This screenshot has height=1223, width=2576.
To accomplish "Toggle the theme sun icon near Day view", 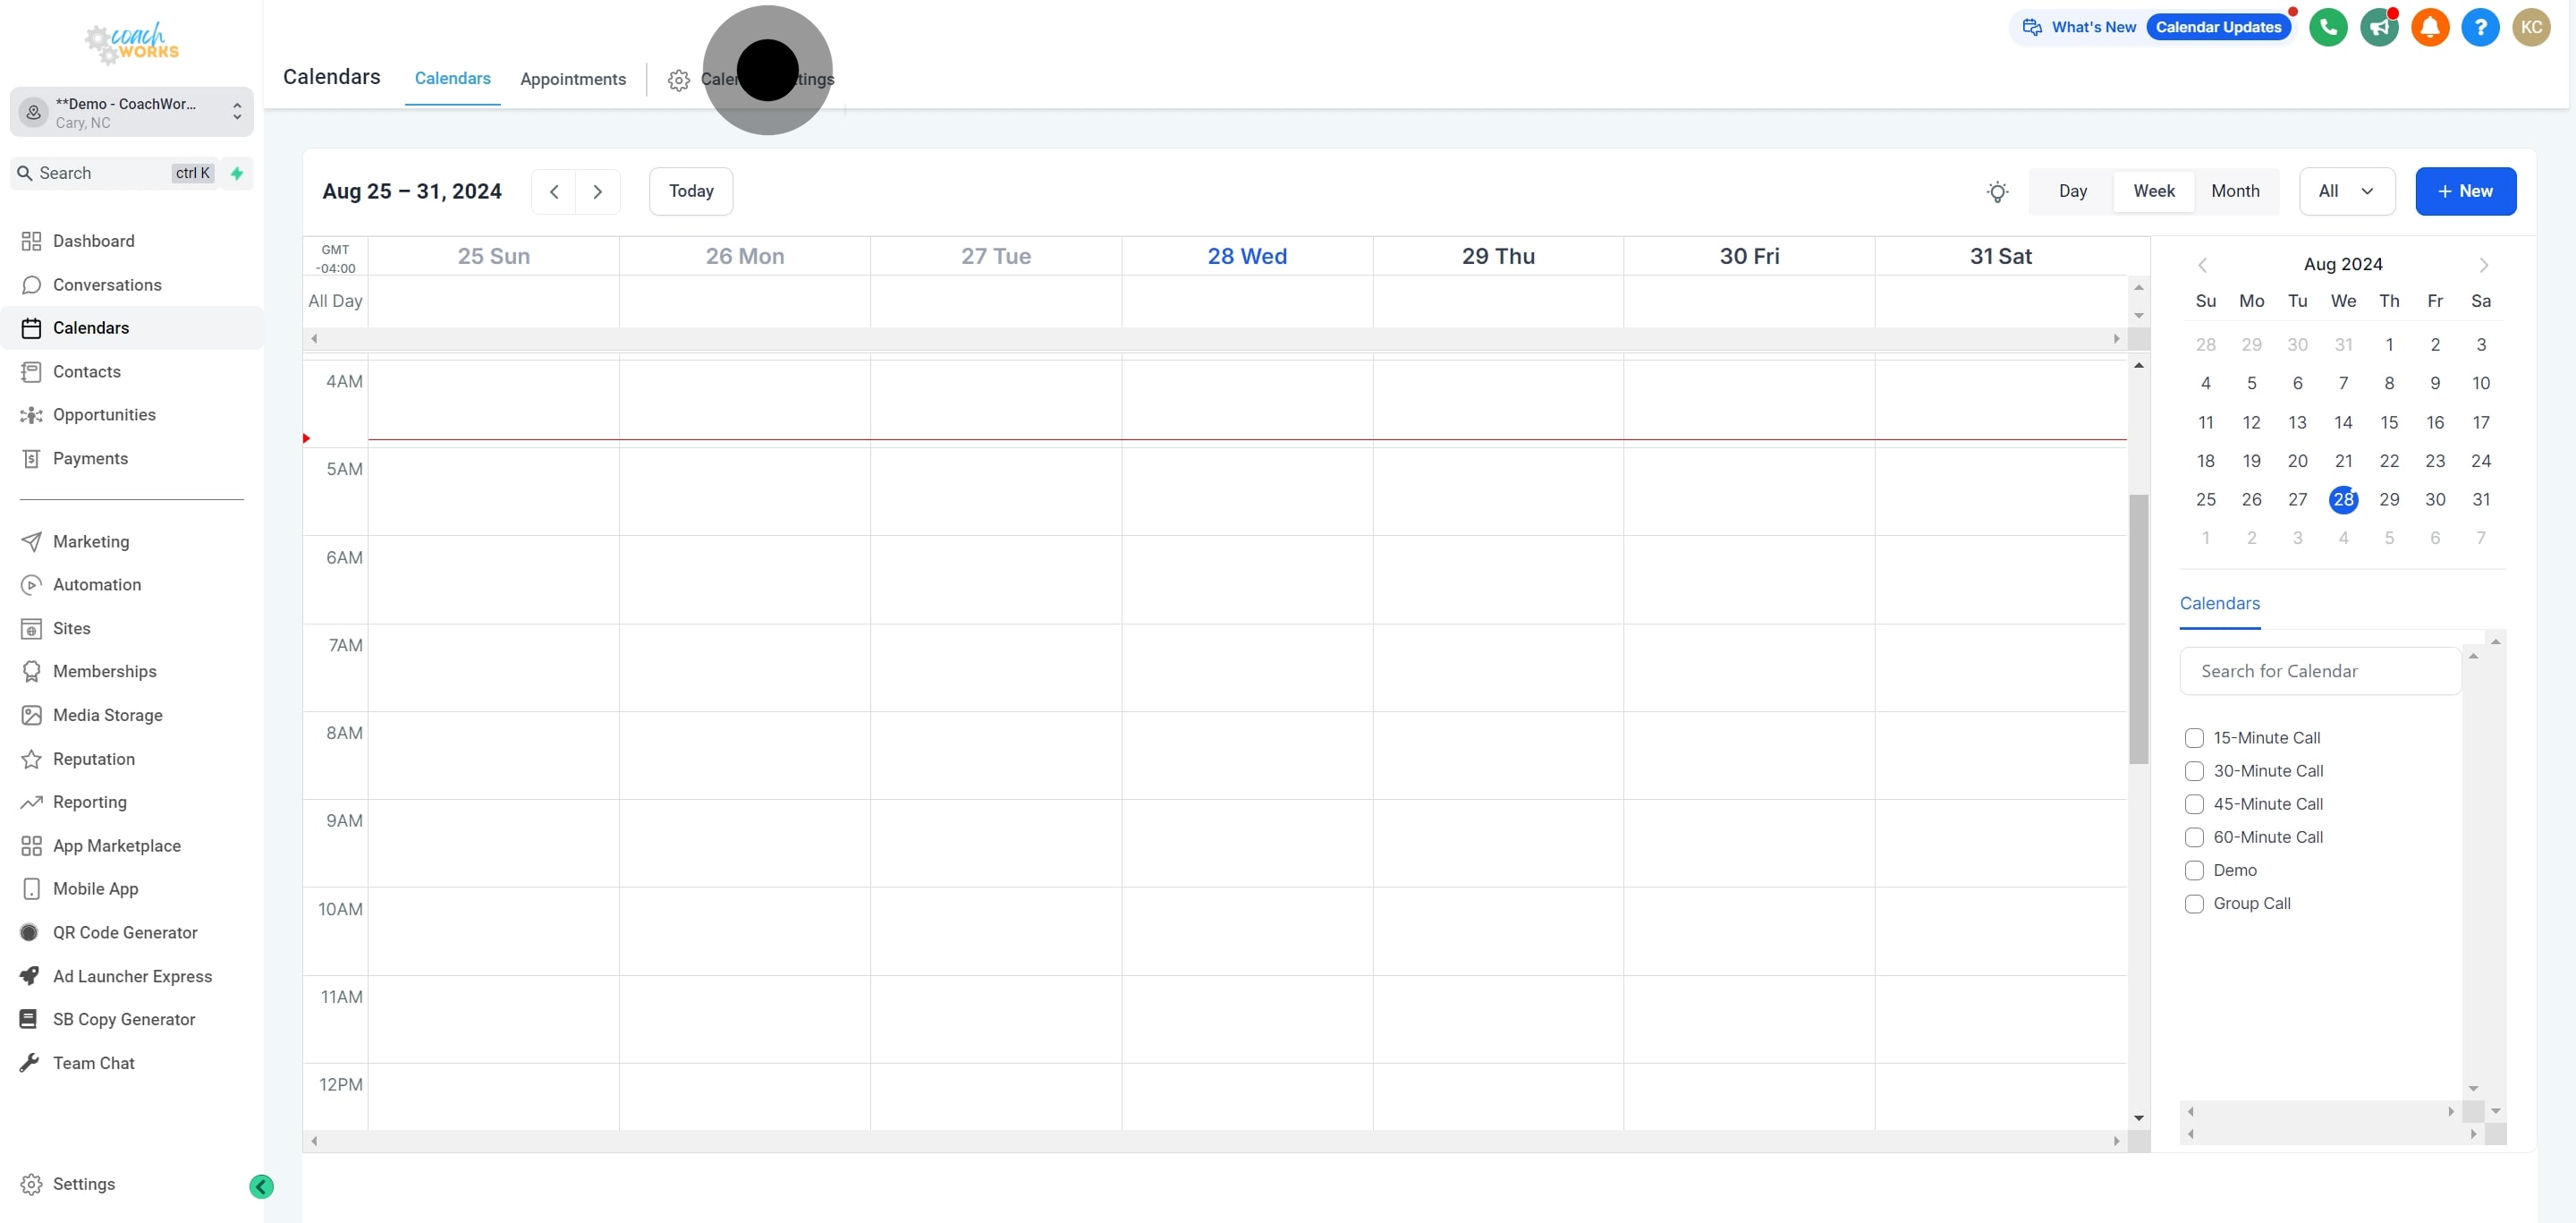I will [1997, 191].
